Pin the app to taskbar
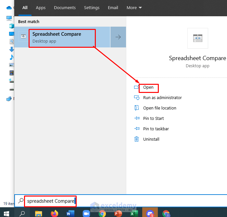Image resolution: width=227 pixels, height=217 pixels. (x=156, y=129)
